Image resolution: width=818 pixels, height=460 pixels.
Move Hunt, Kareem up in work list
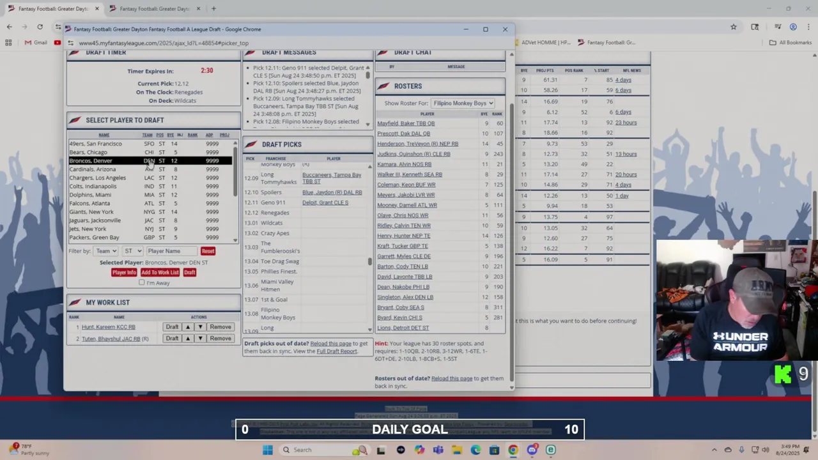(188, 327)
